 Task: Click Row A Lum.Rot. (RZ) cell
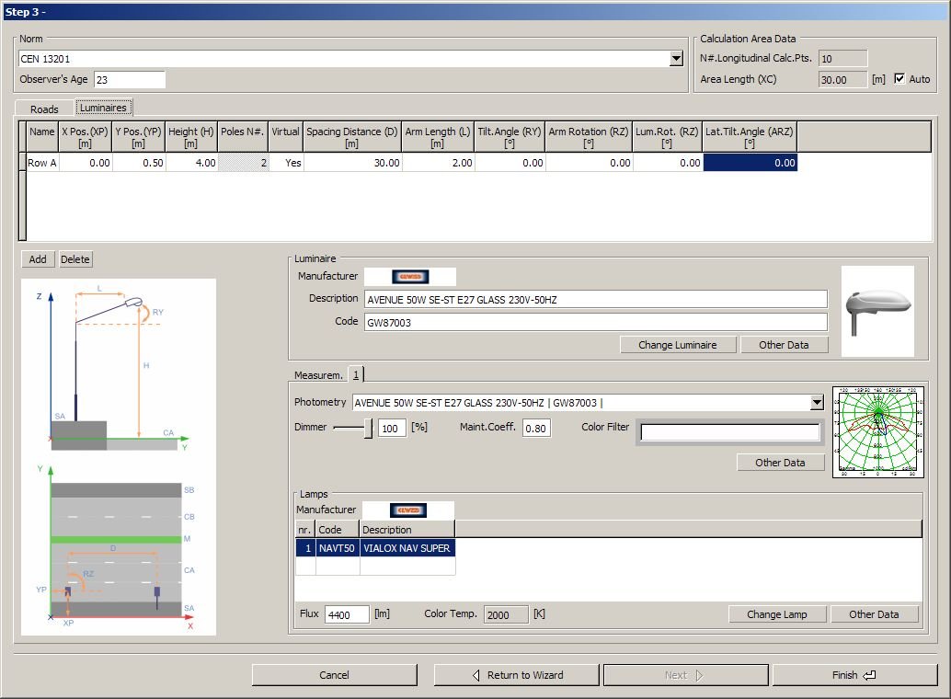click(x=667, y=163)
